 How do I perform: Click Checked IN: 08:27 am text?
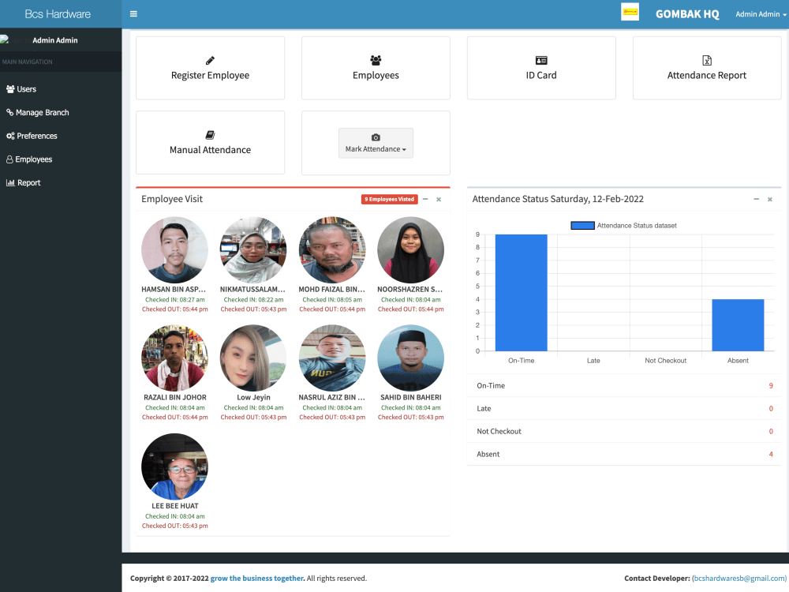[174, 299]
